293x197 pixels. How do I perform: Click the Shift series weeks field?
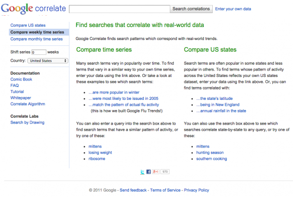pos(39,52)
